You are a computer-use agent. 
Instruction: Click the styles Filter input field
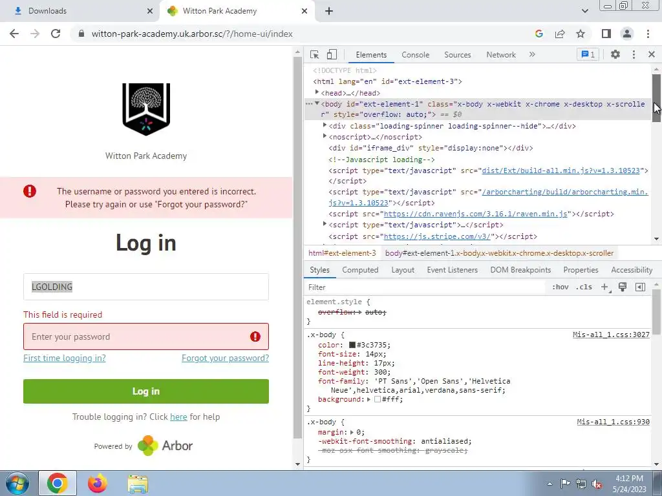point(425,287)
